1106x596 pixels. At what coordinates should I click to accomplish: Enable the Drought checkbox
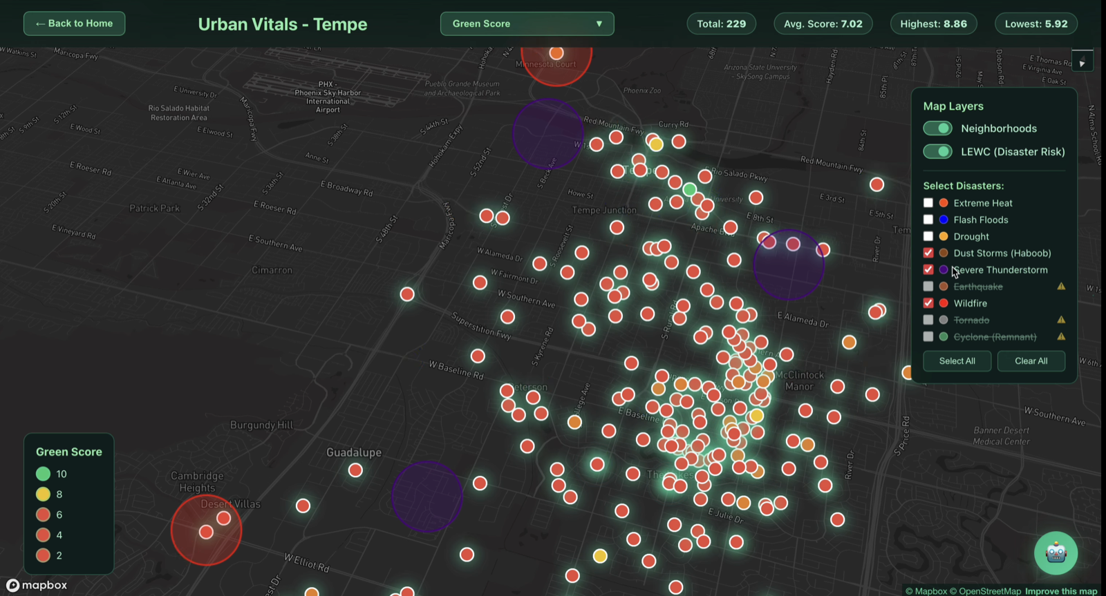click(928, 236)
